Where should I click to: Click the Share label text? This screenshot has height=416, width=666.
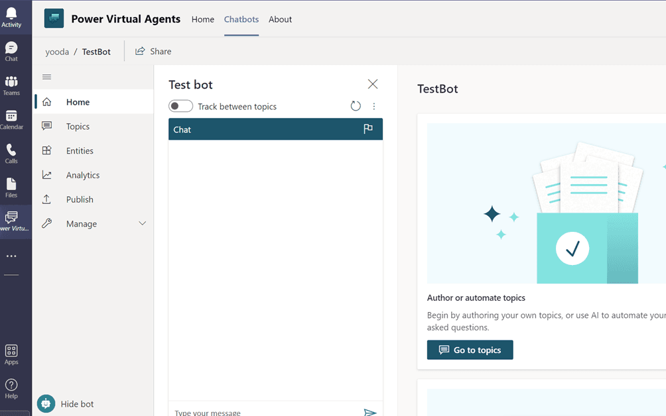161,51
